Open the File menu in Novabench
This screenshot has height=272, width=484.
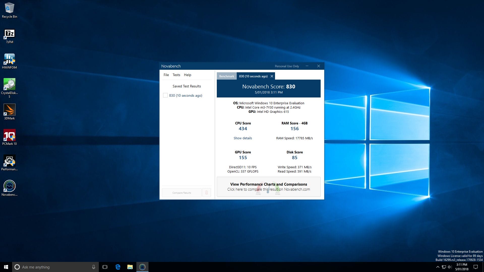point(166,75)
